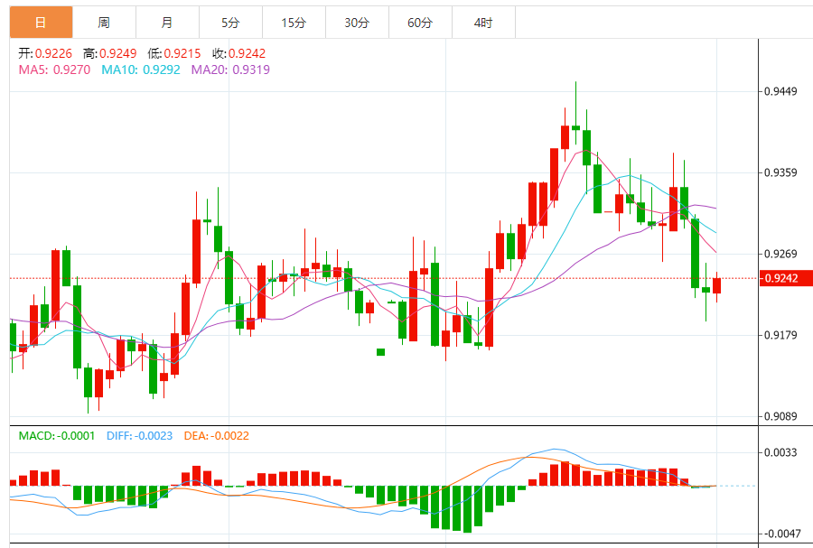Switch to the 5分 timeframe tab
Viewport: 813px width, 548px height.
click(x=230, y=23)
